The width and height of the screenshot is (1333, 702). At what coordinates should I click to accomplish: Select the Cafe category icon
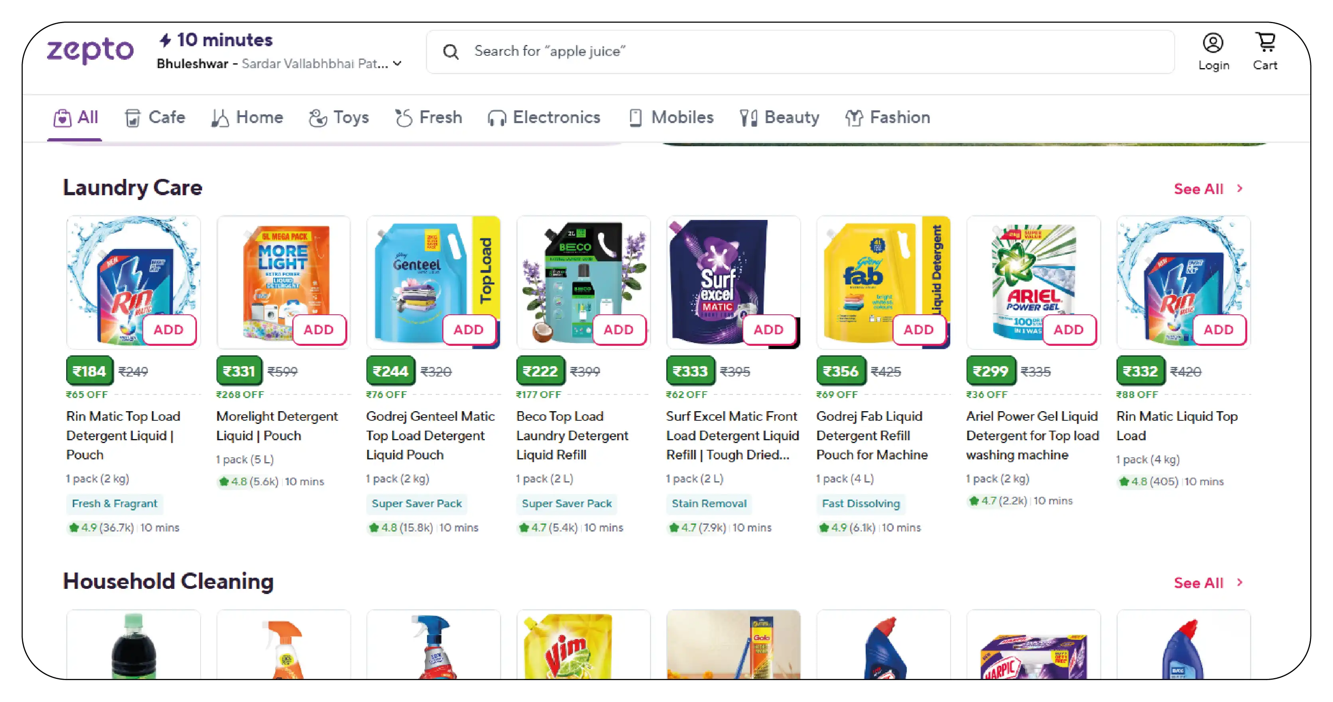132,118
